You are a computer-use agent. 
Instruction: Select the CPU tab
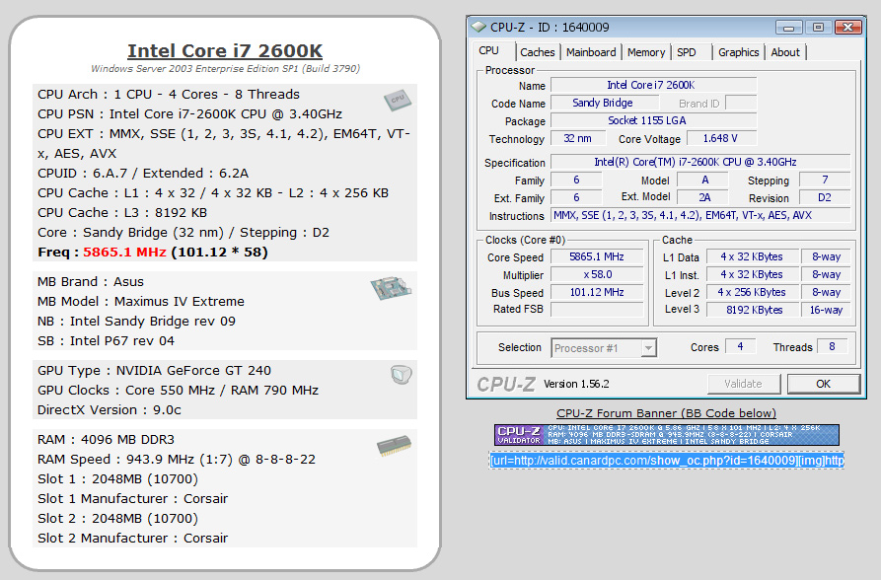[x=489, y=51]
